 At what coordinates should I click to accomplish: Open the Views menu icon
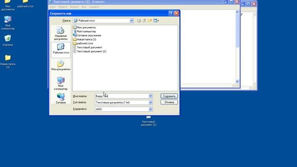pyautogui.click(x=156, y=20)
